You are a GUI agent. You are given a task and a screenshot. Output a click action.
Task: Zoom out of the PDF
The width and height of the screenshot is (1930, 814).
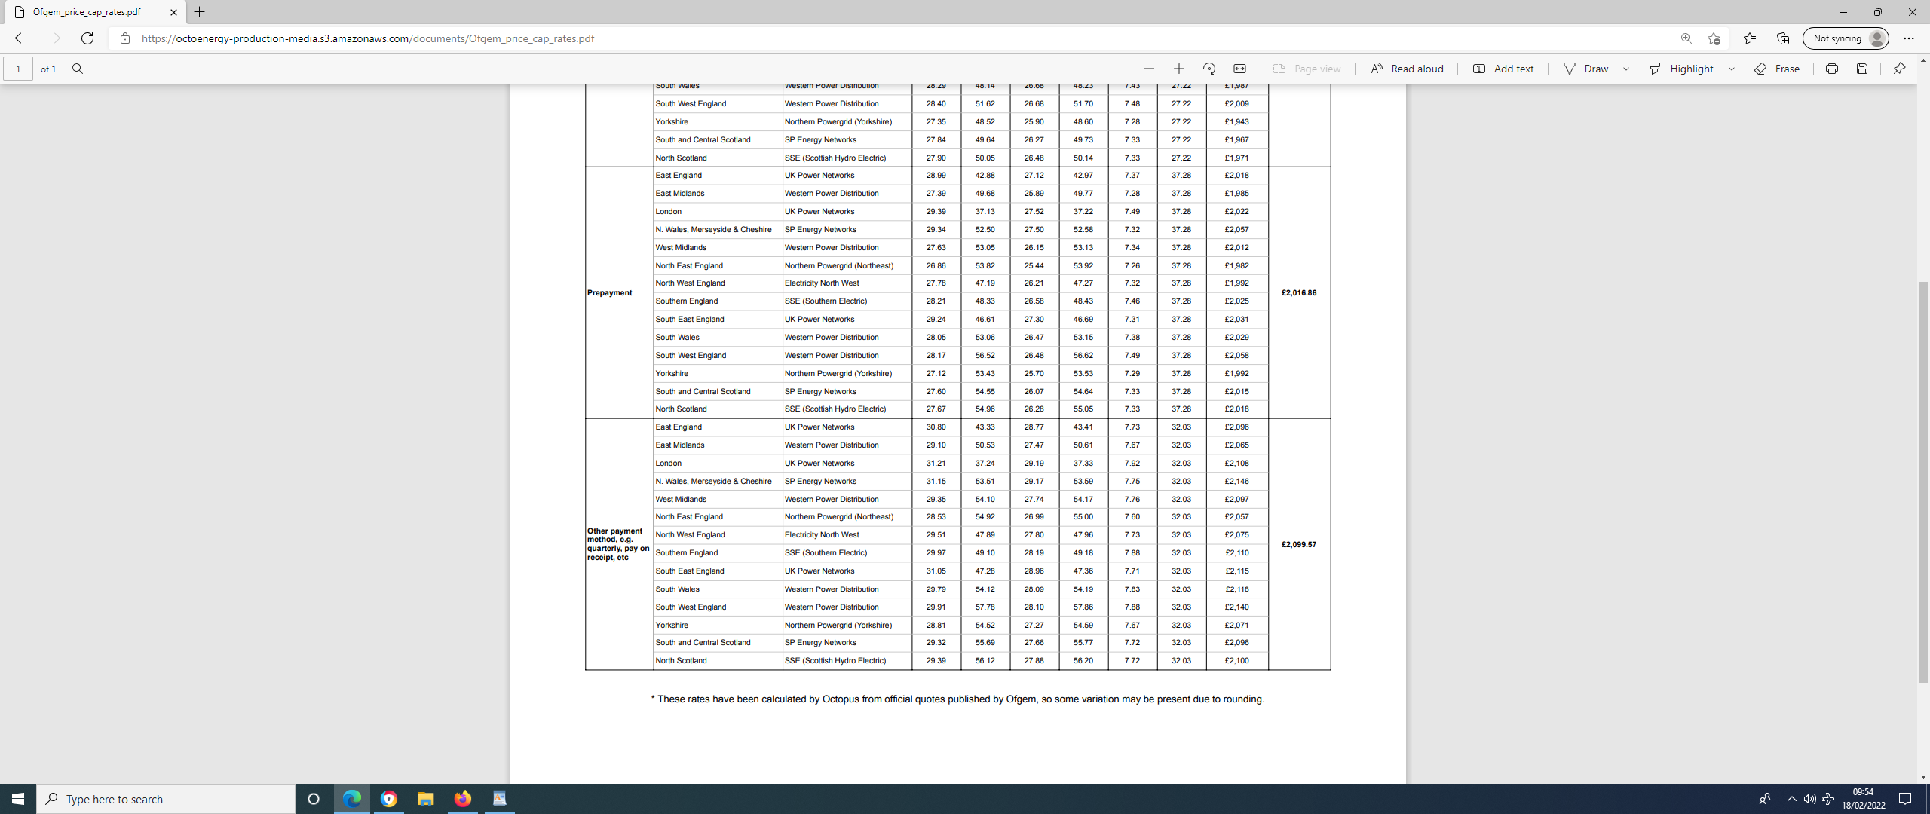tap(1149, 69)
